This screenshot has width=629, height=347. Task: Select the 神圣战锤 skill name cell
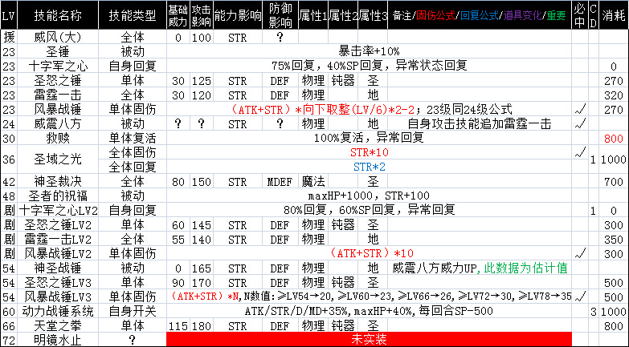(x=58, y=268)
